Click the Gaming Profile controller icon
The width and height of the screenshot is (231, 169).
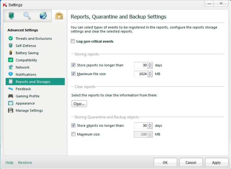click(10, 96)
